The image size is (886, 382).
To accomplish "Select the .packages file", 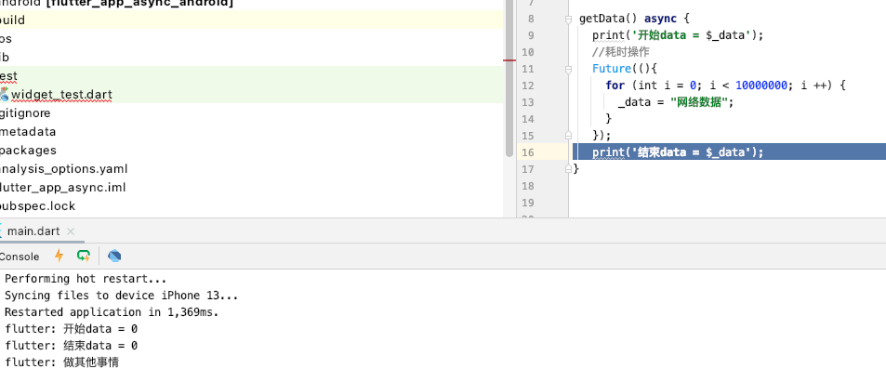I will (x=28, y=151).
